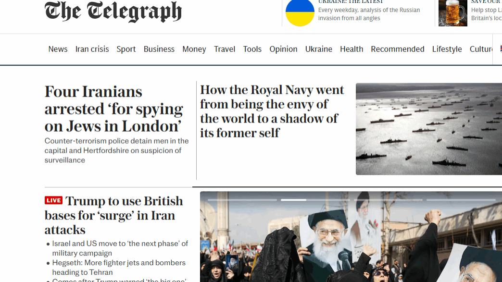Open the Business section
502x282 pixels.
coord(159,49)
